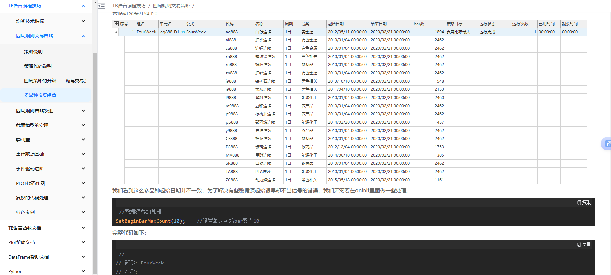Collapse the sidebar with the menu-fold icon
This screenshot has width=611, height=275.
point(102,6)
